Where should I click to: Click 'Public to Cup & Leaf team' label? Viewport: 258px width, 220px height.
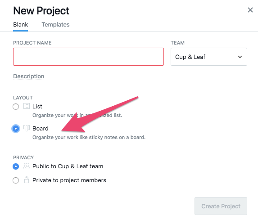point(68,166)
